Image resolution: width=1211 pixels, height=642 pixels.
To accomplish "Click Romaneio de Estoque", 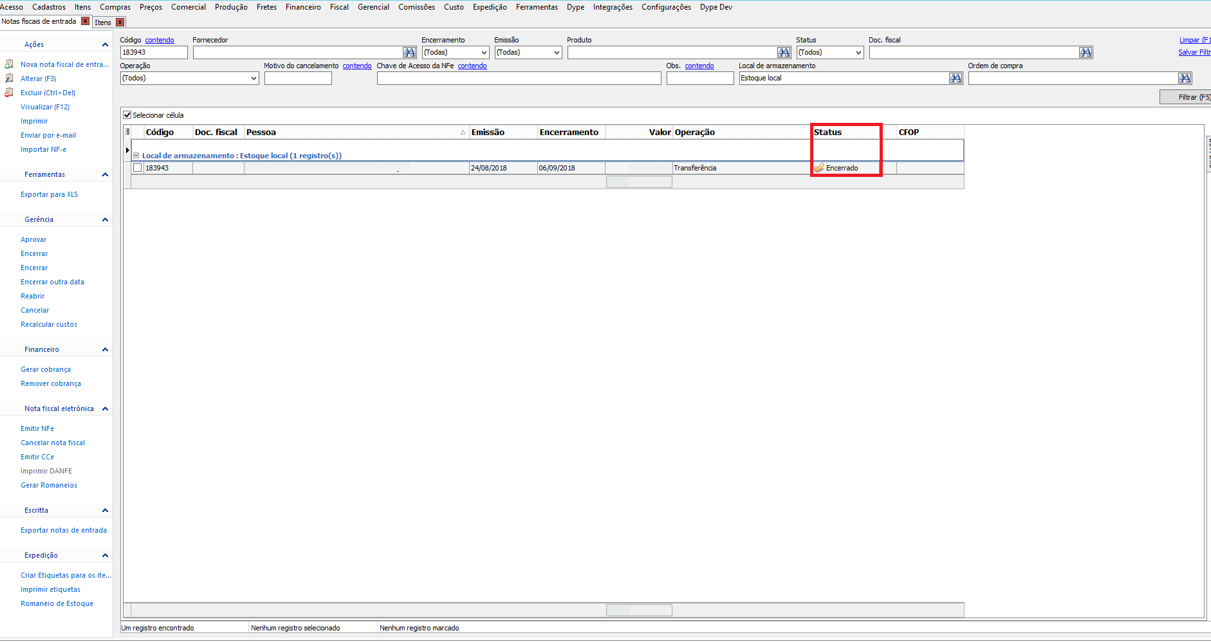I will (57, 603).
